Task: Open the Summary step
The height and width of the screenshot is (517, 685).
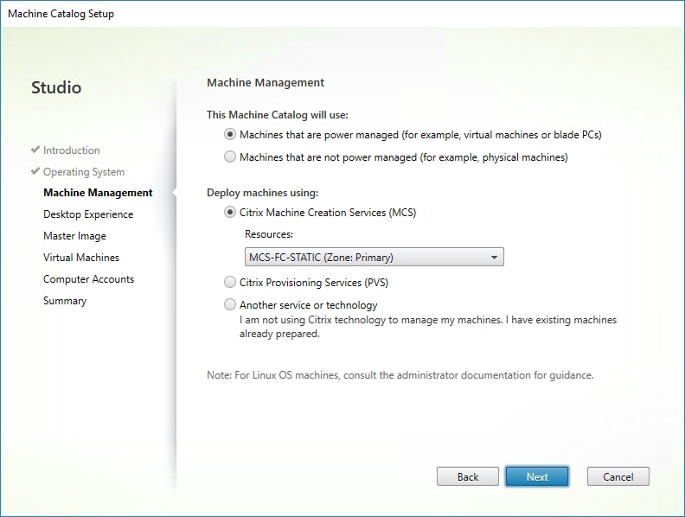Action: (65, 301)
